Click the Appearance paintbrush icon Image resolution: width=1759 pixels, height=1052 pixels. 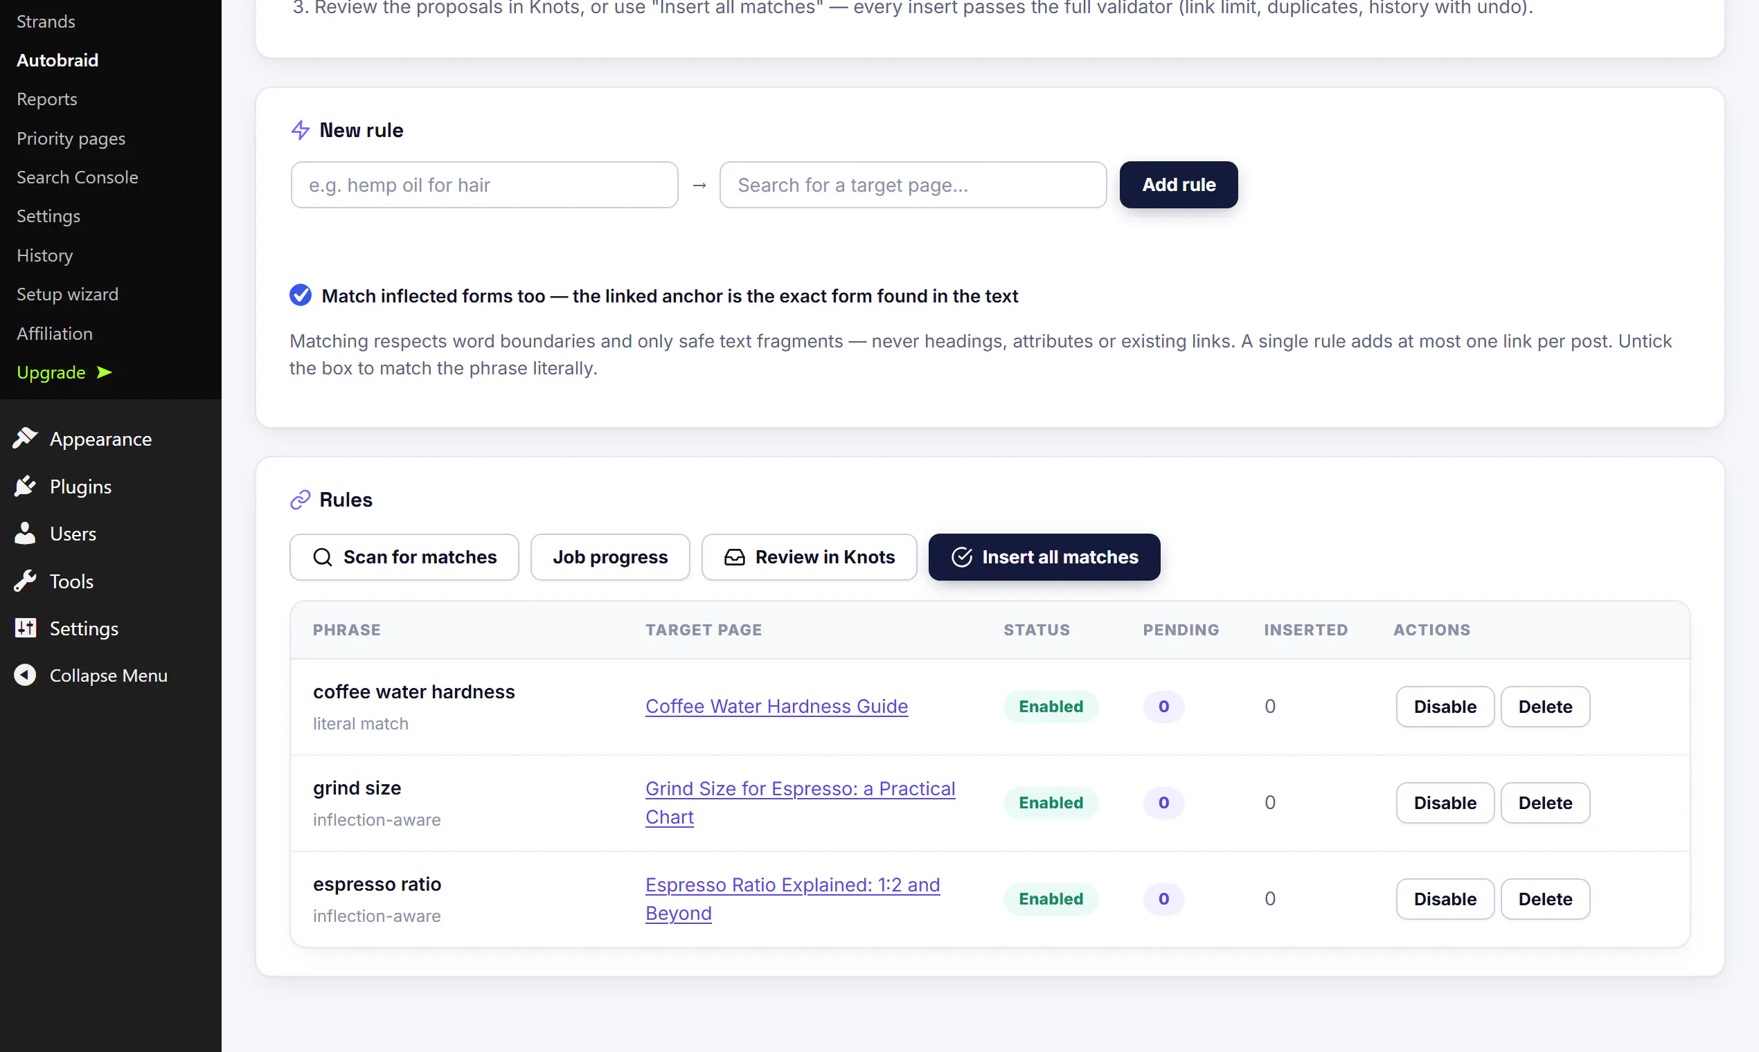tap(25, 439)
